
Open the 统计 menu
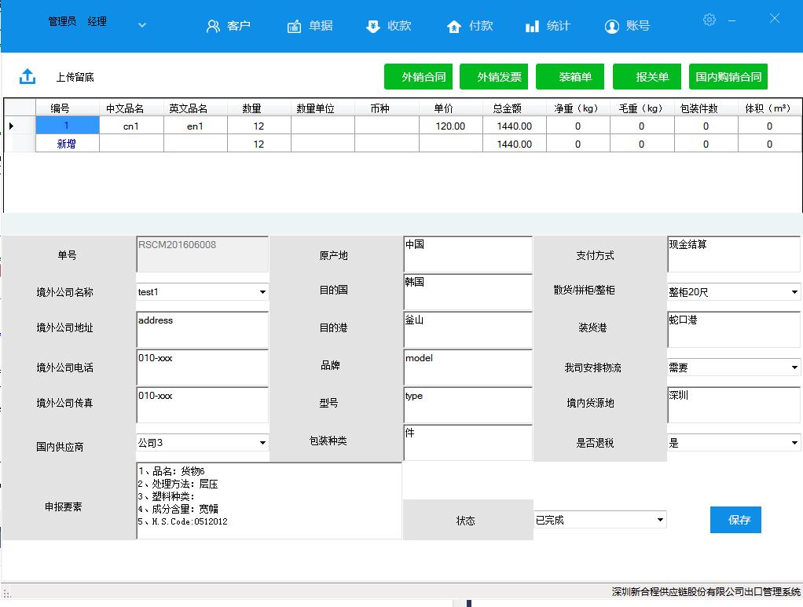coord(558,26)
